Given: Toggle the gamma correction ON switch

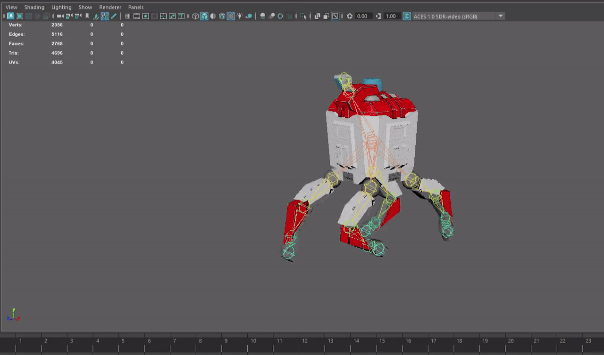Looking at the screenshot, I should (x=406, y=16).
